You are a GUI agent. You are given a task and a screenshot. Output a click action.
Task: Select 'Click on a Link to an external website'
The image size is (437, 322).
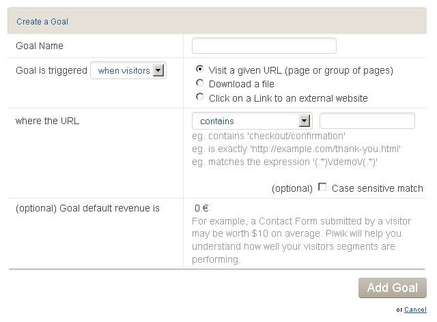tap(199, 98)
